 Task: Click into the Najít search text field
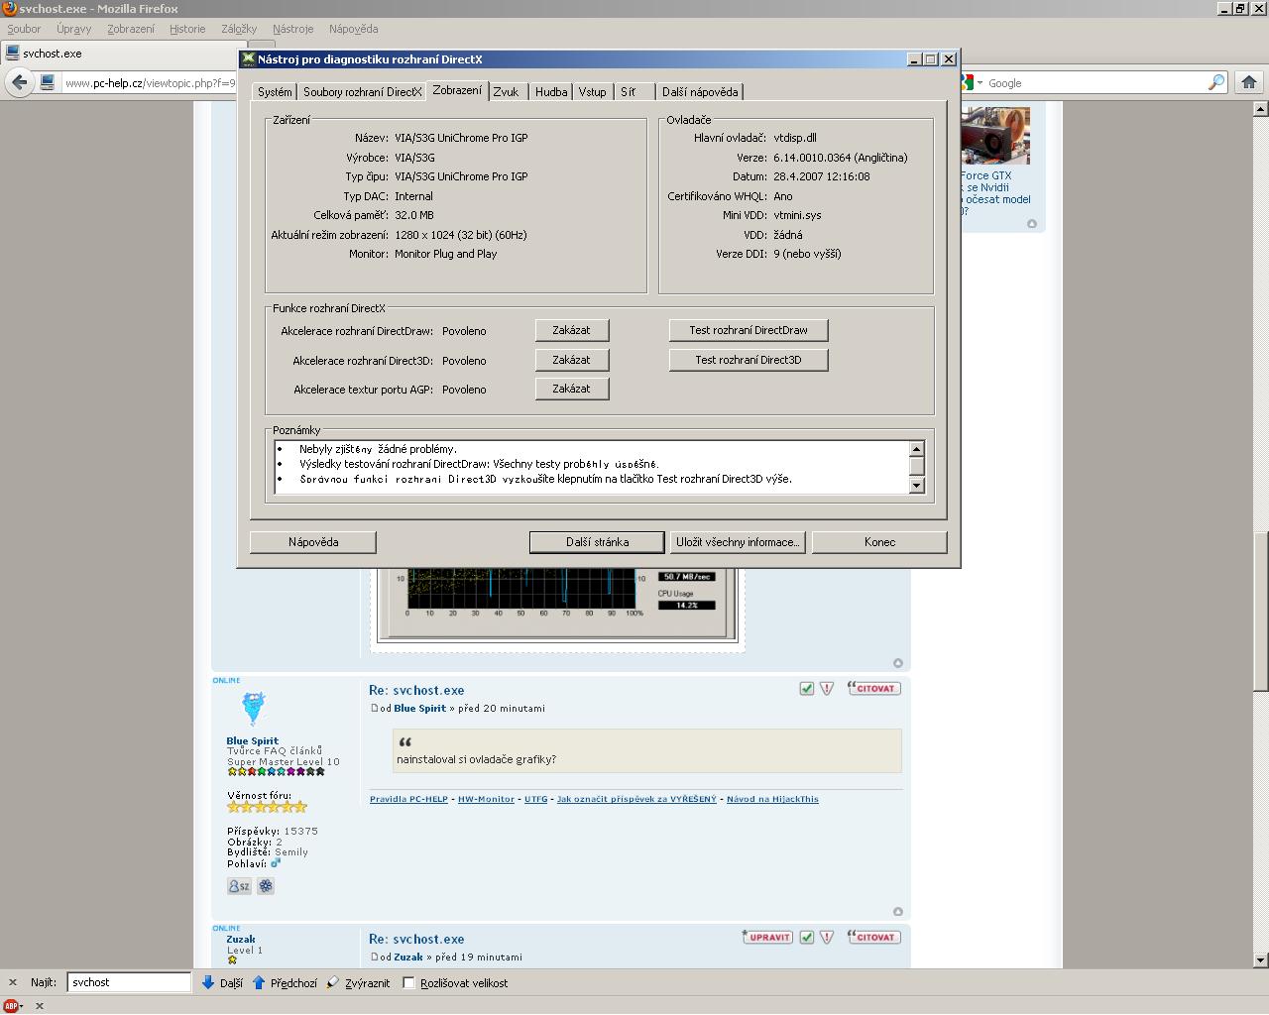129,982
